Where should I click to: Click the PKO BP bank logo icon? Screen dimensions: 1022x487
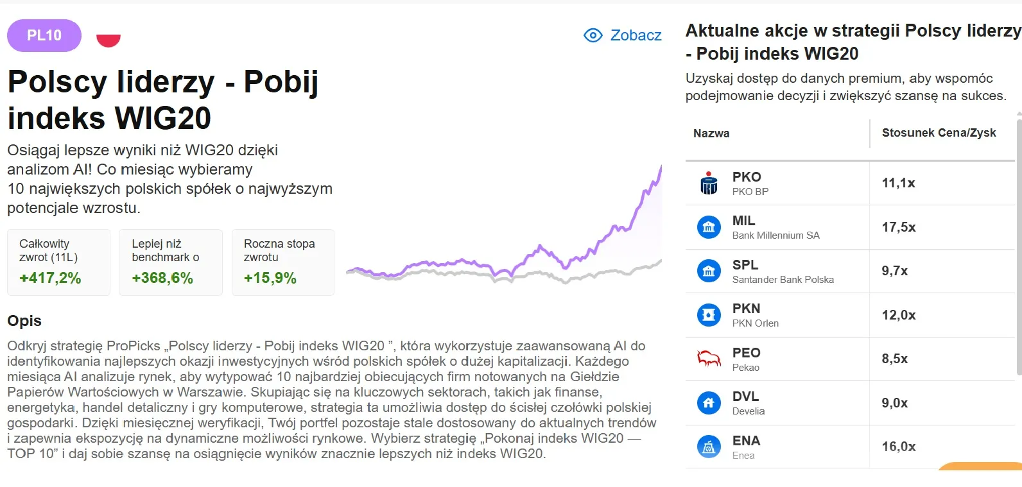pyautogui.click(x=709, y=182)
